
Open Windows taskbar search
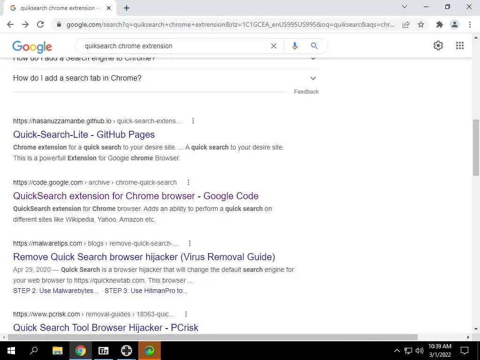[x=34, y=351]
